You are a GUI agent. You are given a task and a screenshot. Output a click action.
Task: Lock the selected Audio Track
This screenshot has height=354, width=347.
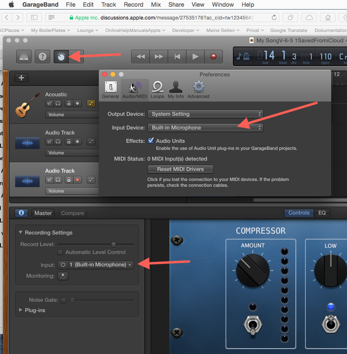(69, 180)
